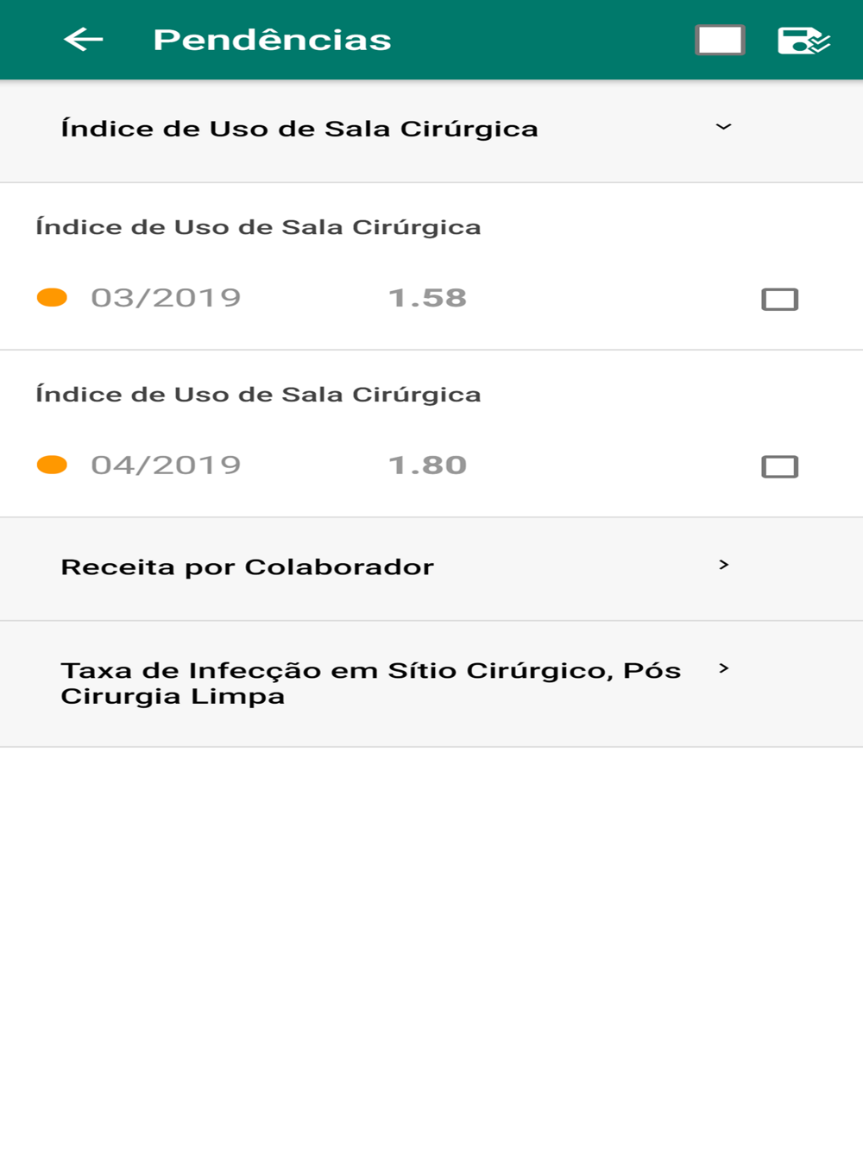Go back using the arrow icon
The height and width of the screenshot is (1152, 863).
(84, 40)
